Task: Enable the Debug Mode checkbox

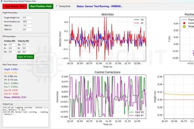Action: click(x=57, y=6)
